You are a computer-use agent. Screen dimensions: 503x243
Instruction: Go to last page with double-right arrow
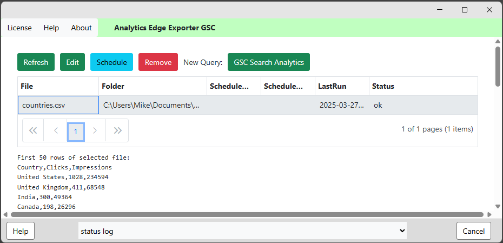tap(117, 130)
